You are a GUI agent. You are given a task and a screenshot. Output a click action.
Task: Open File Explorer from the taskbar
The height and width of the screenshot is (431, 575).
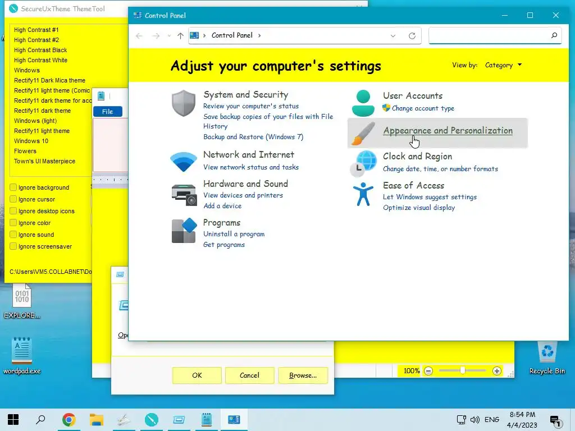point(97,419)
